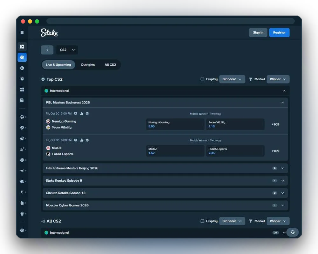Screen dimensions: 318x254
Task: Bet on MOUZ at 1.52
Action: pos(175,151)
